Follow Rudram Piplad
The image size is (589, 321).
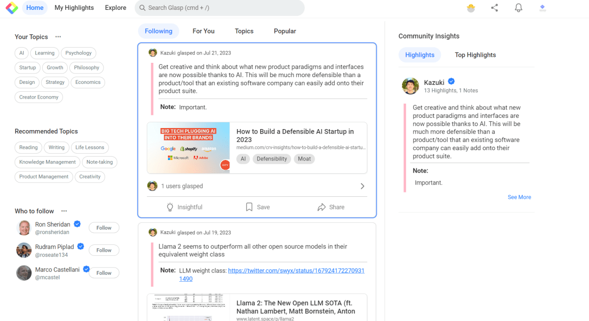(x=104, y=250)
